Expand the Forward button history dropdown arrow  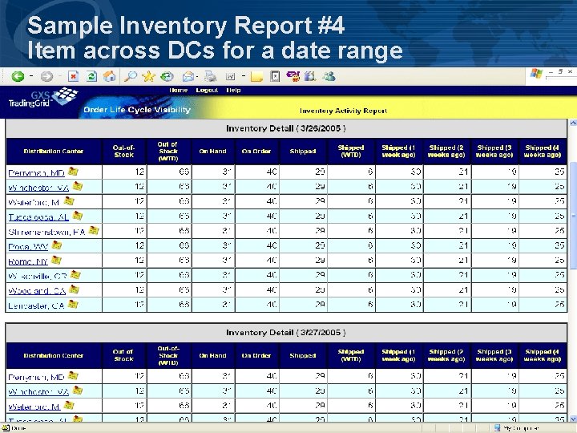point(60,77)
